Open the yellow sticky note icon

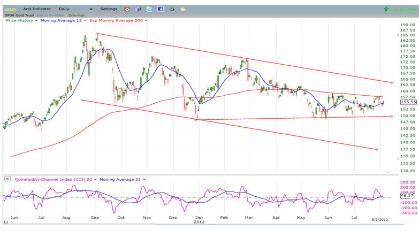[182, 9]
